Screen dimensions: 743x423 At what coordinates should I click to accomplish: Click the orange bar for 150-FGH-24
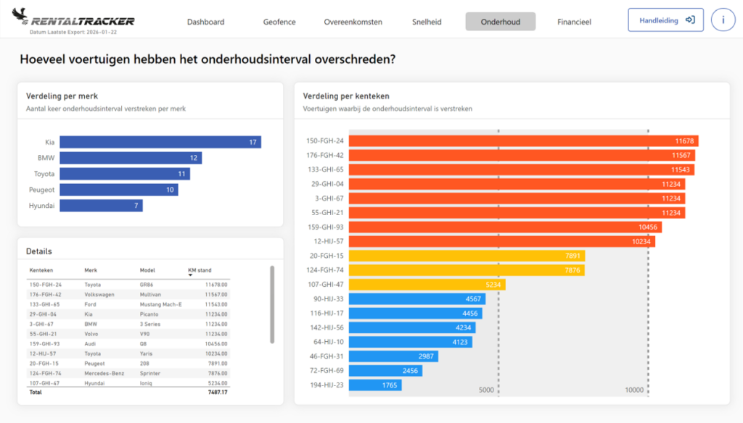pyautogui.click(x=524, y=141)
